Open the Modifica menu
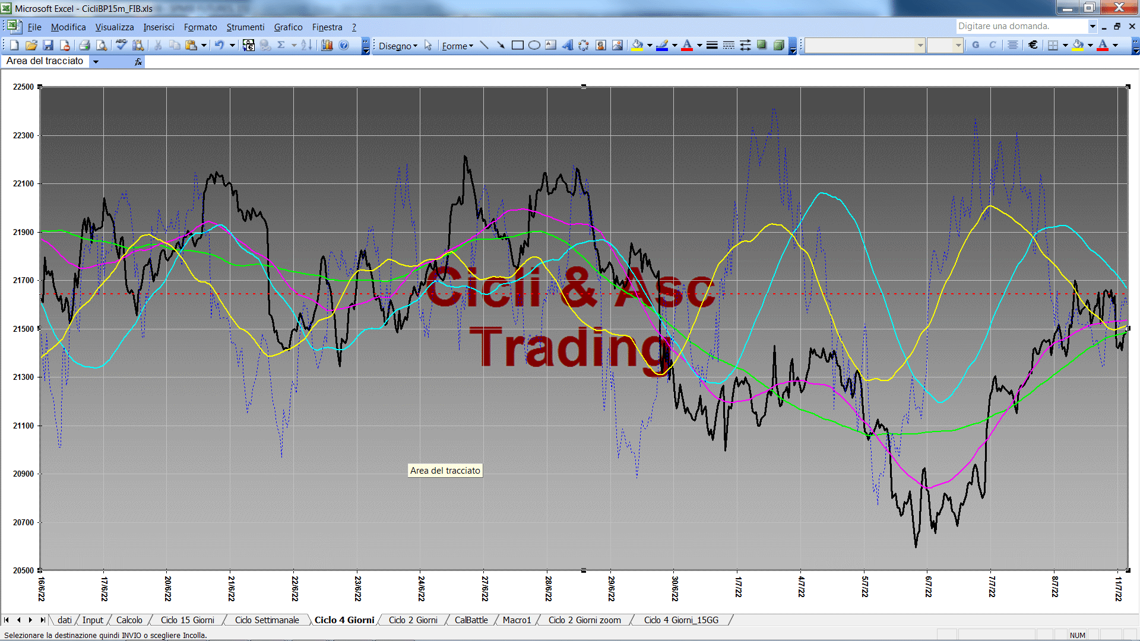This screenshot has width=1140, height=641. point(68,27)
